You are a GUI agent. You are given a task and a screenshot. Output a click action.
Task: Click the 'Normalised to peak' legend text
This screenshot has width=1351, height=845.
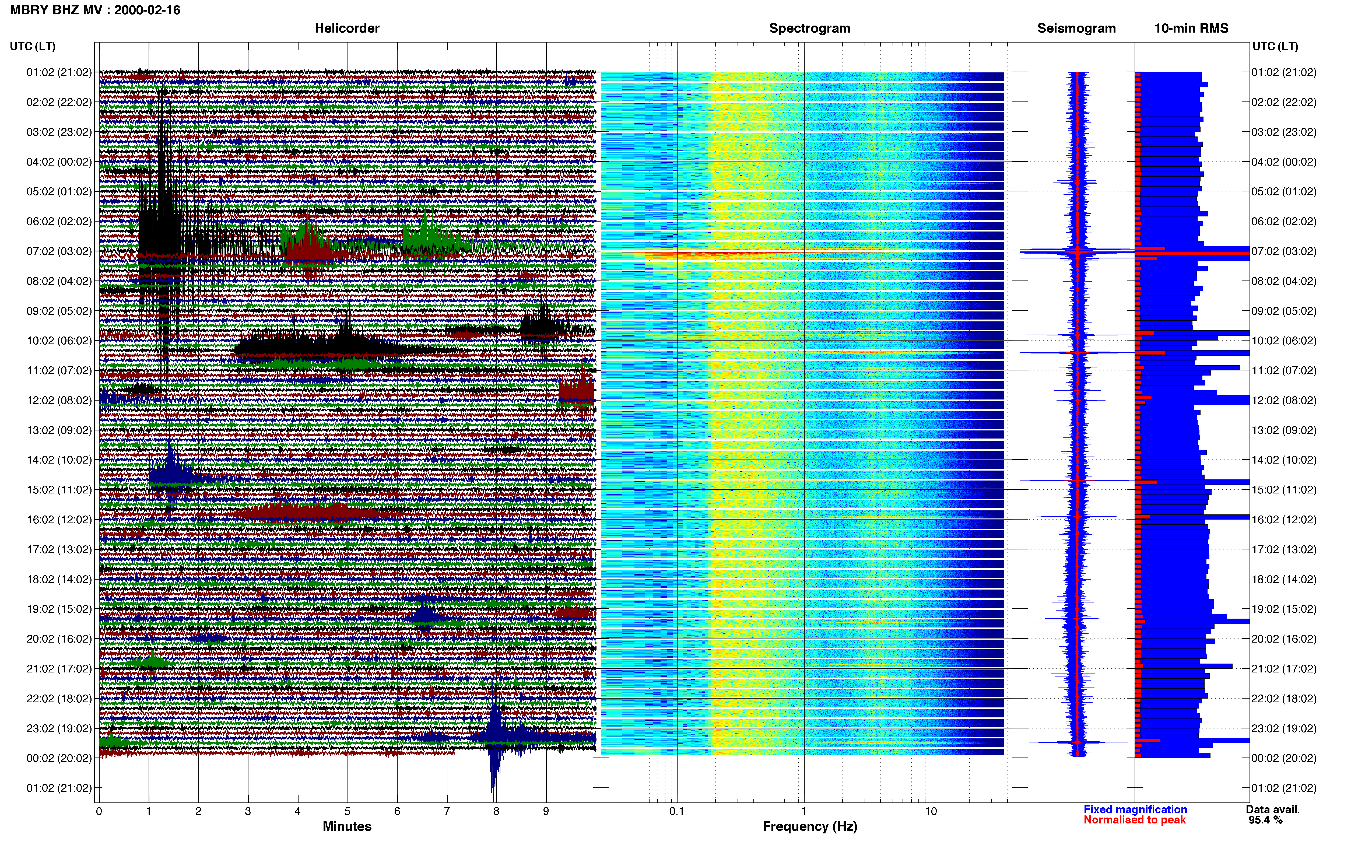(x=1134, y=820)
